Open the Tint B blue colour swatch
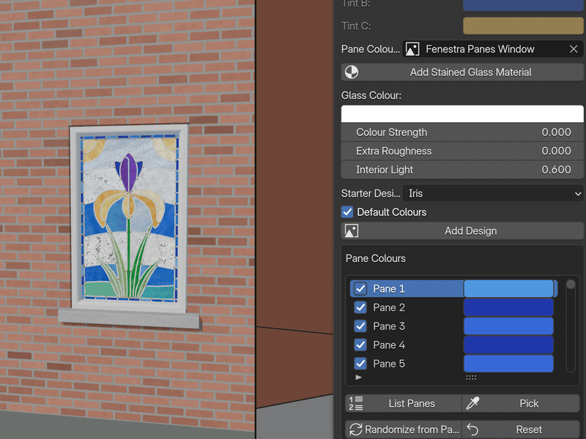The height and width of the screenshot is (439, 586). (523, 5)
